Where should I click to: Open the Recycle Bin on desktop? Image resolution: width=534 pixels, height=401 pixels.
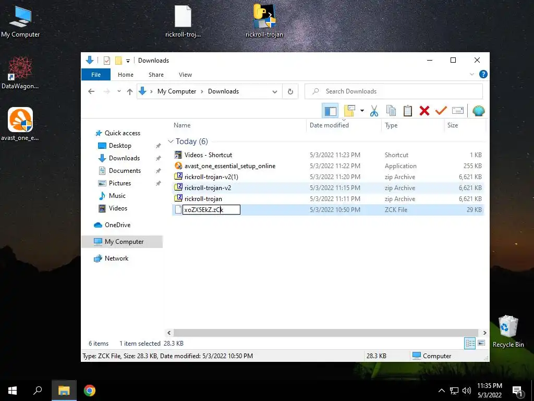click(508, 332)
